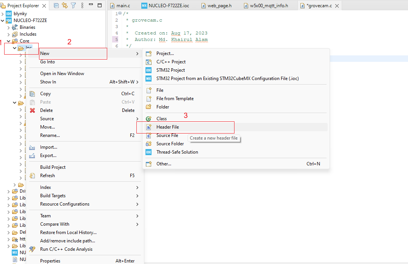
Task: Collapse the Inc folder node
Action: [x=14, y=48]
